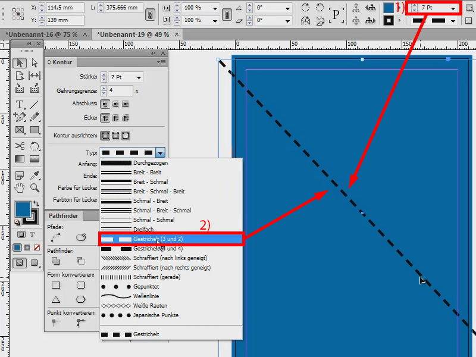Choose round join Ecke option
This screenshot has height=357, width=476.
coord(115,118)
